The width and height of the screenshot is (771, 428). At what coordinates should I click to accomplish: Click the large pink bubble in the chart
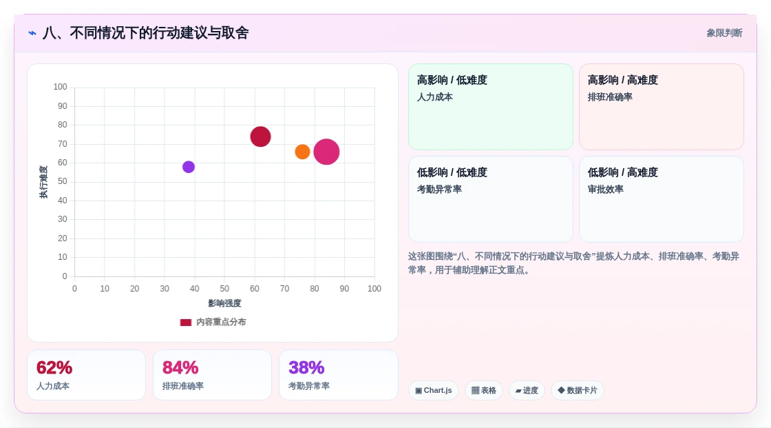[326, 152]
